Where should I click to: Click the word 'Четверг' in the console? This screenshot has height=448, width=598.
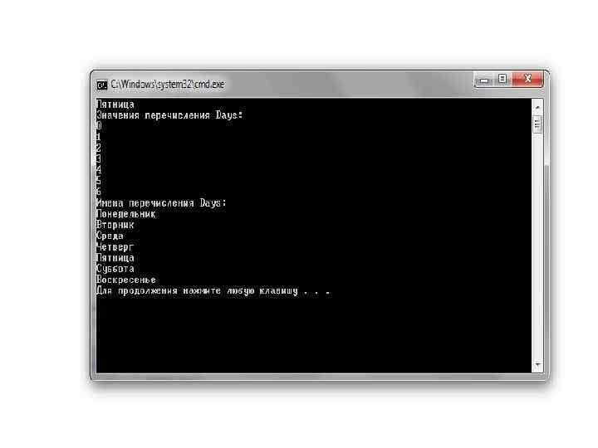click(115, 247)
